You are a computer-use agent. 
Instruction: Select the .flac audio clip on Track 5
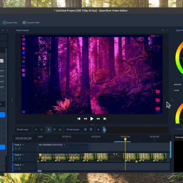(x=64, y=147)
